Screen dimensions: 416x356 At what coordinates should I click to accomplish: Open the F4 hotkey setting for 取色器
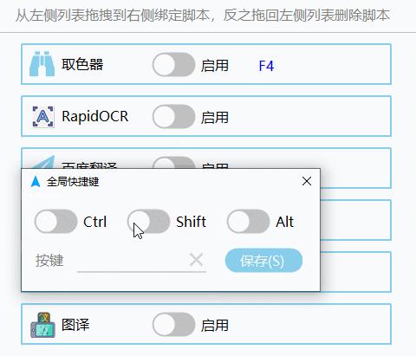(x=266, y=66)
